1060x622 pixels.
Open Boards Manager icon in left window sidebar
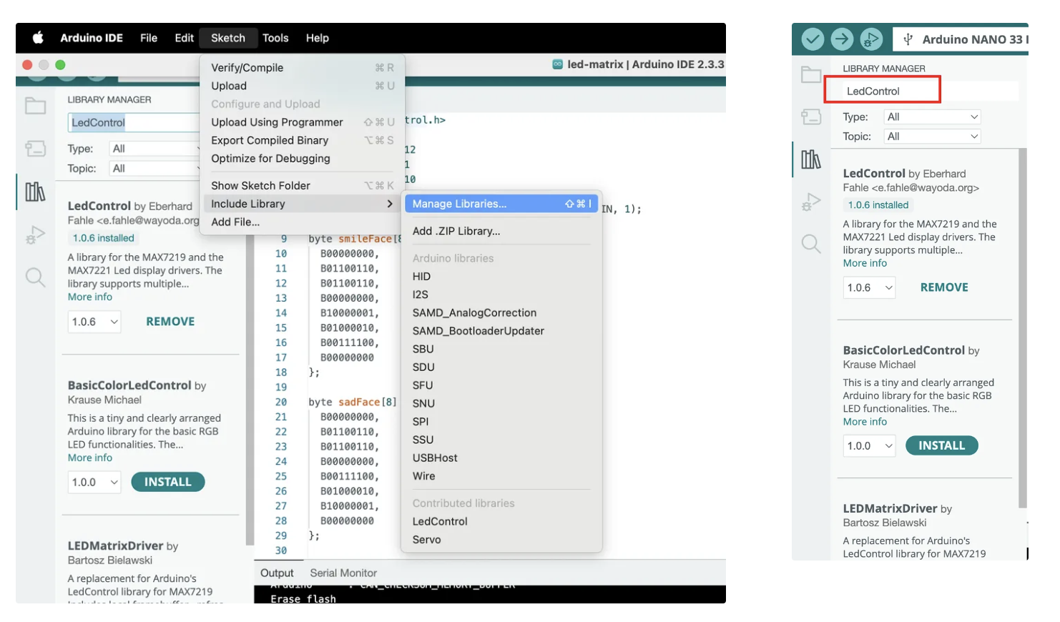pyautogui.click(x=35, y=149)
